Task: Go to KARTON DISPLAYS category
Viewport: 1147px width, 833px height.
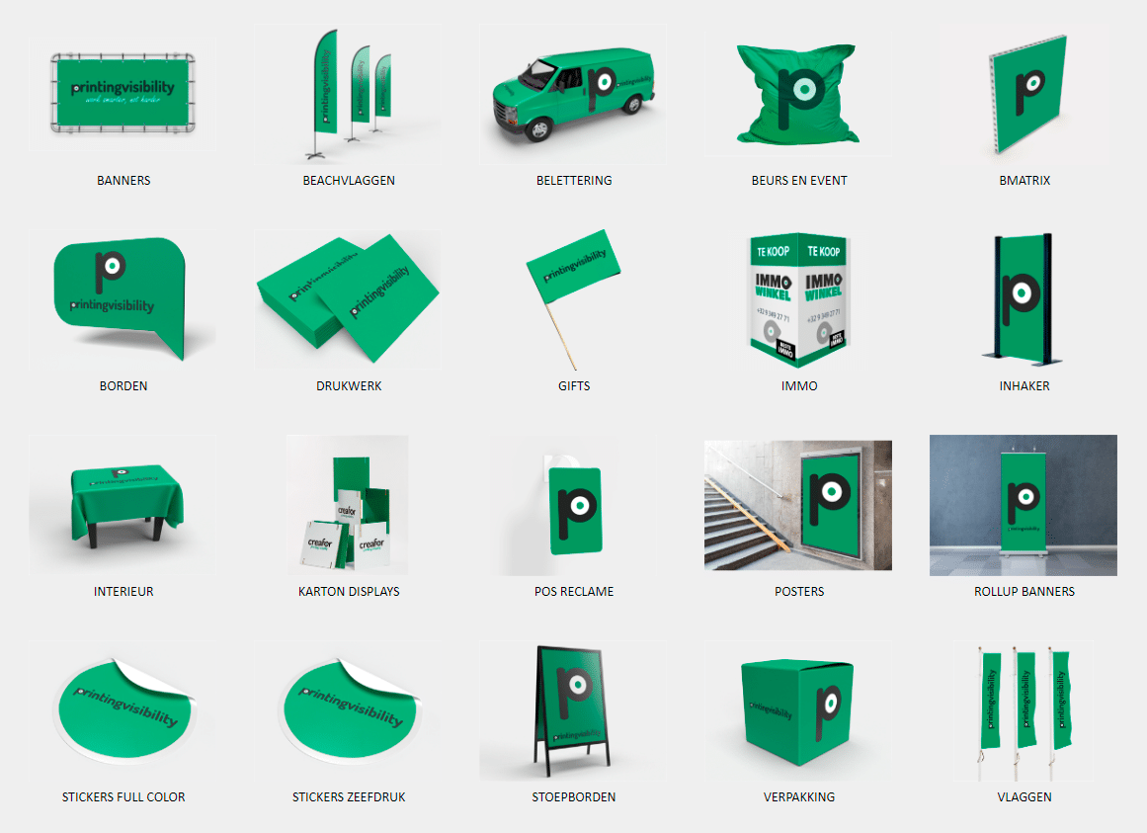Action: click(349, 591)
